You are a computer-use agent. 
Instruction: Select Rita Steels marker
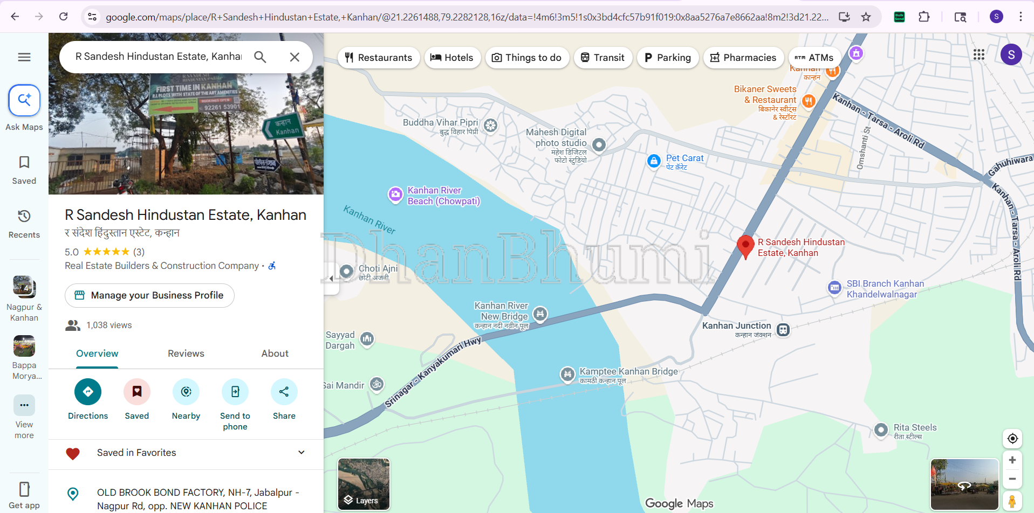click(x=881, y=429)
